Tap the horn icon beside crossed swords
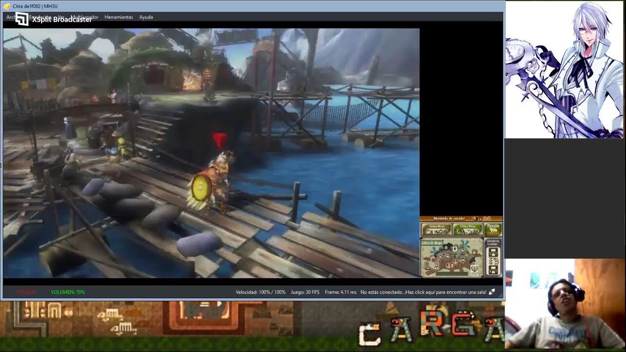The image size is (626, 352). tap(447, 257)
